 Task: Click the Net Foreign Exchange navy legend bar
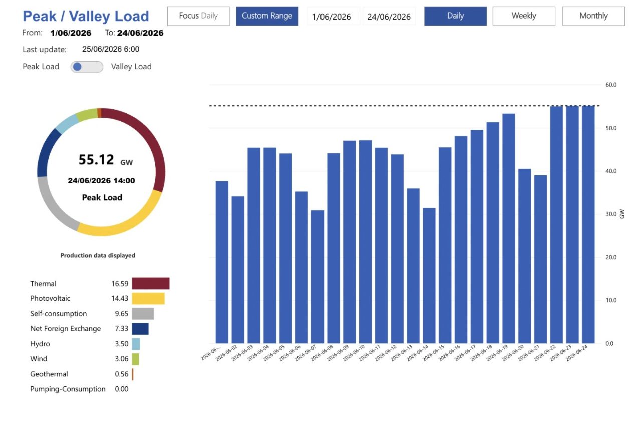pyautogui.click(x=140, y=329)
